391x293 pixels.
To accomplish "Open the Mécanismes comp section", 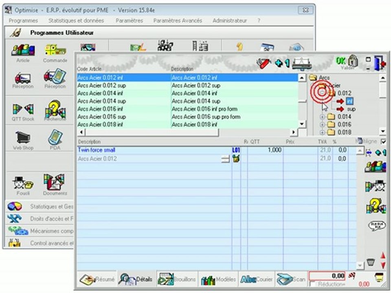I will click(x=40, y=231).
